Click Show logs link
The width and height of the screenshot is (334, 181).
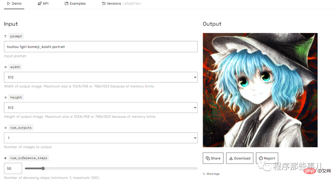click(x=213, y=174)
